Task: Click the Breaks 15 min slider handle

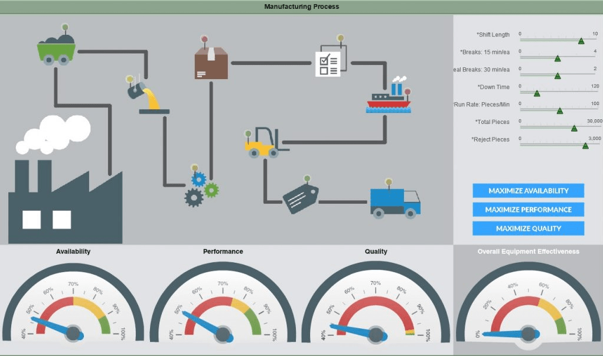Action: click(x=558, y=58)
